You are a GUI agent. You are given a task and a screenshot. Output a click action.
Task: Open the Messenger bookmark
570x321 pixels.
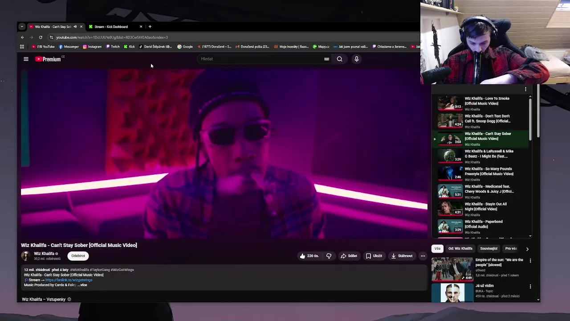tap(69, 46)
